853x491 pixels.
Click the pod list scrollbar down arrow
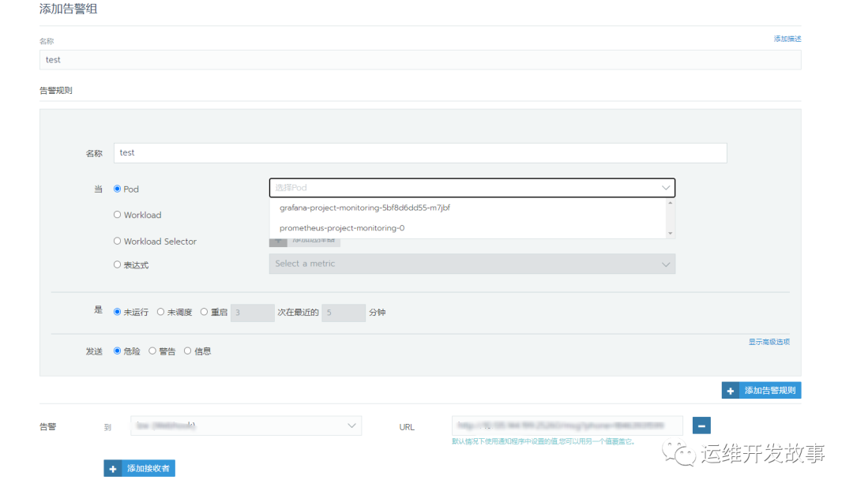click(671, 234)
